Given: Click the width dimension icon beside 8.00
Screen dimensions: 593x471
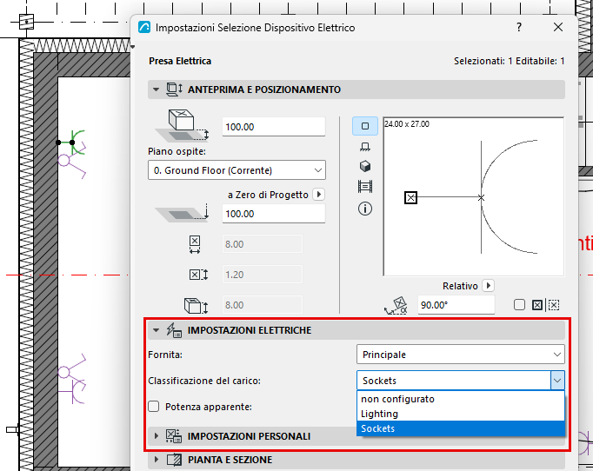Looking at the screenshot, I should tap(195, 244).
